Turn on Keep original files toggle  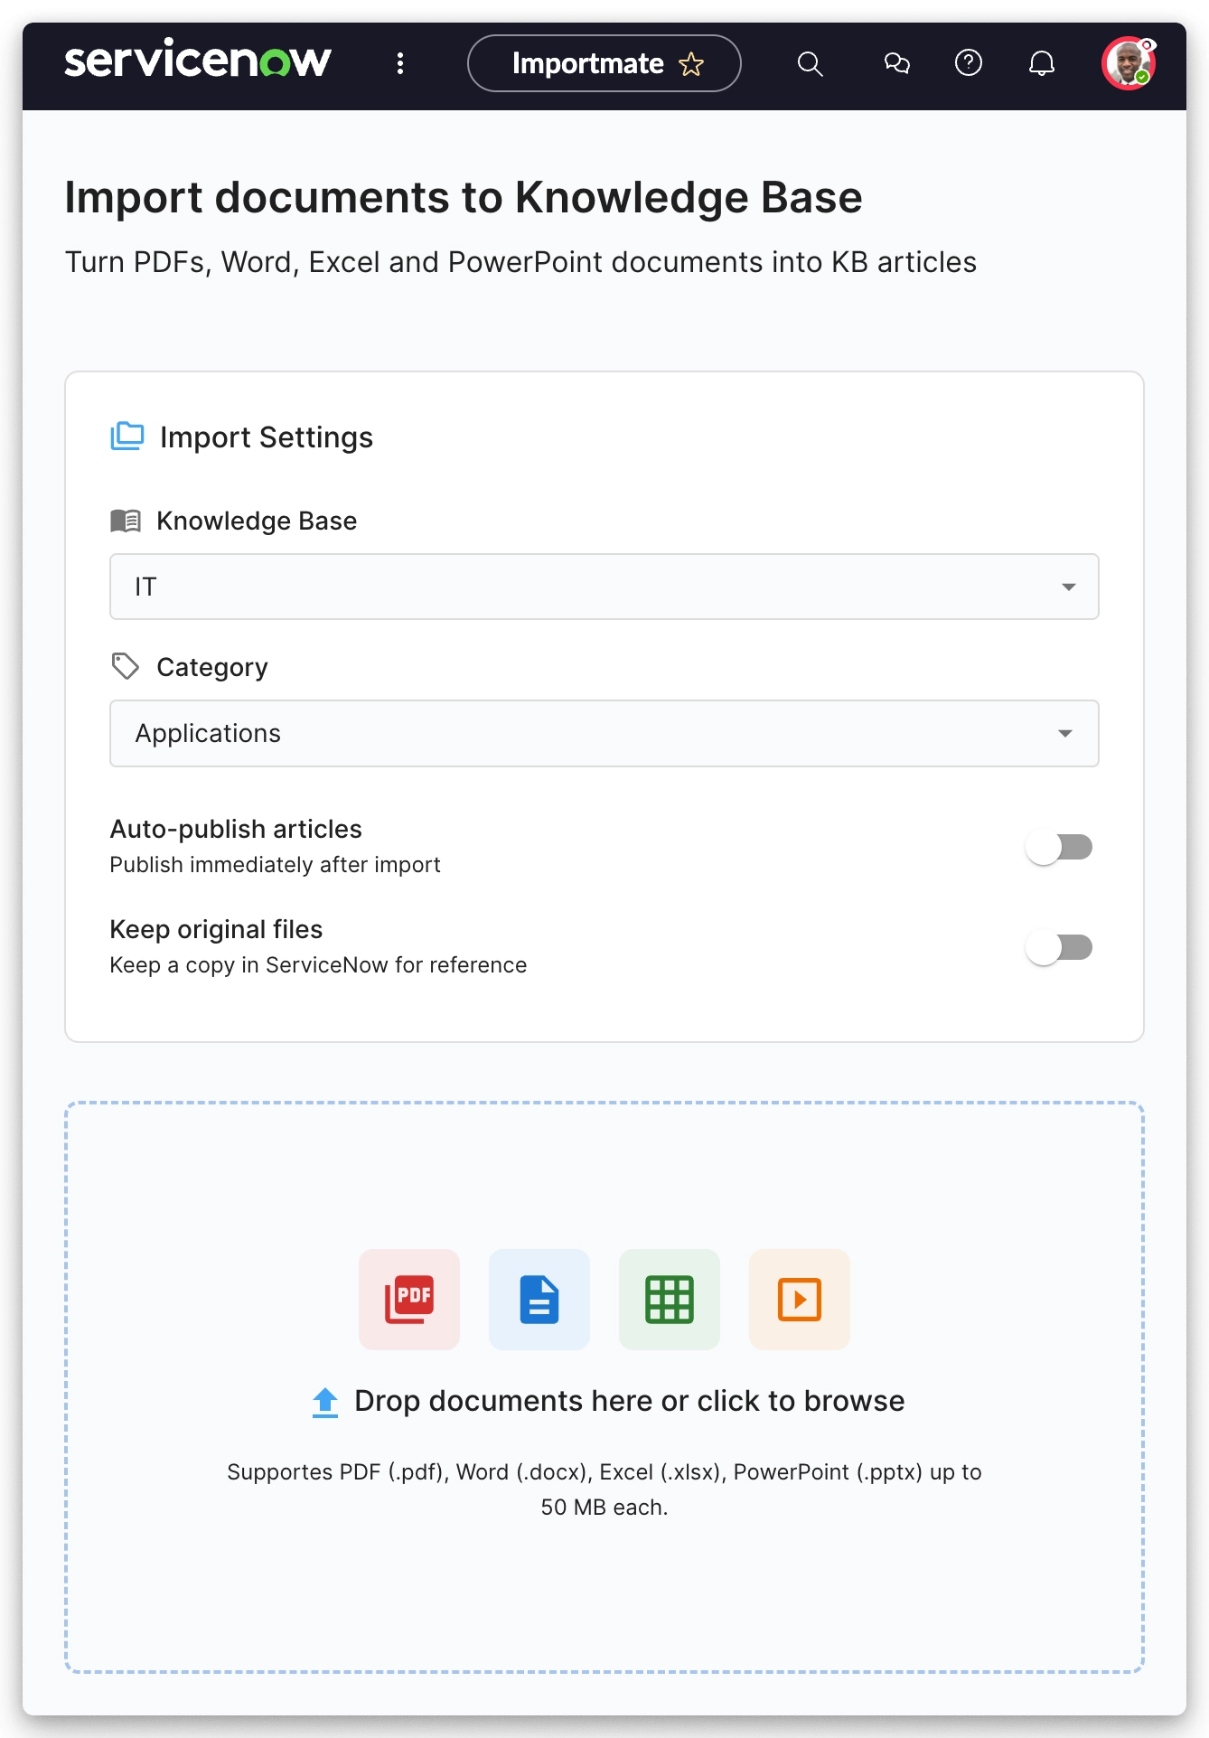1059,947
